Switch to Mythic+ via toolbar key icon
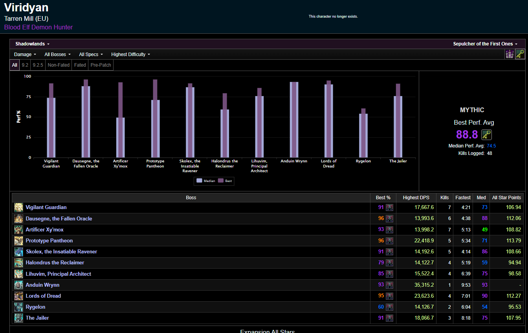Viewport: 528px width, 333px height. pyautogui.click(x=520, y=54)
